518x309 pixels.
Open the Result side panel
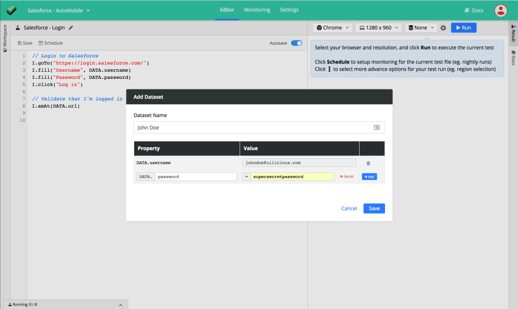[x=513, y=33]
